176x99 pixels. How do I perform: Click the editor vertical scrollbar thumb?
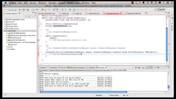click(x=167, y=44)
